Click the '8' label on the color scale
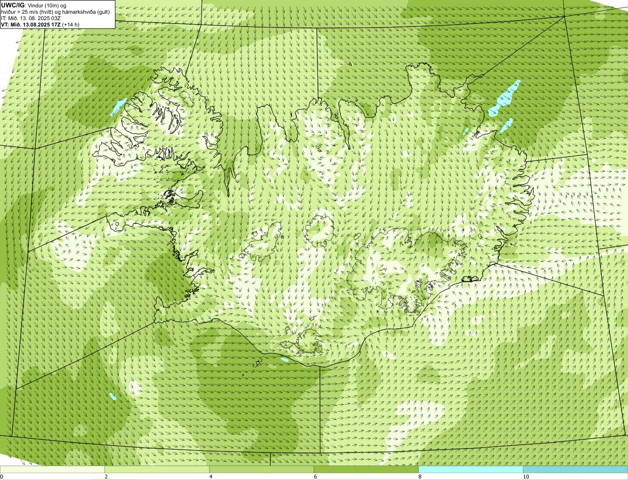 pos(420,477)
